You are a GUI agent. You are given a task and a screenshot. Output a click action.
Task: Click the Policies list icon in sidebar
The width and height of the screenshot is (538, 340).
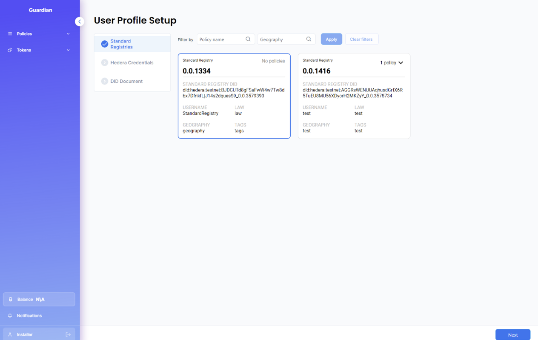coord(10,34)
